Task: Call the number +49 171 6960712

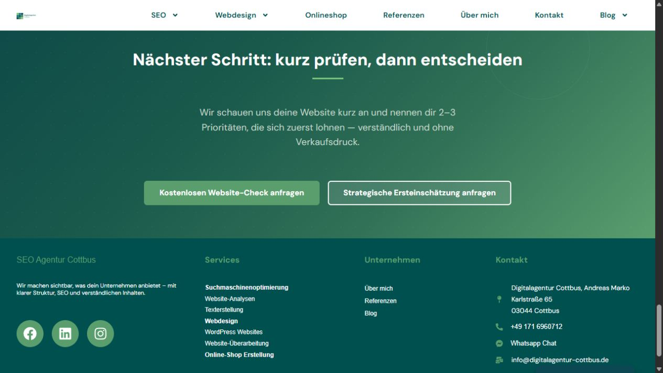Action: coord(536,326)
